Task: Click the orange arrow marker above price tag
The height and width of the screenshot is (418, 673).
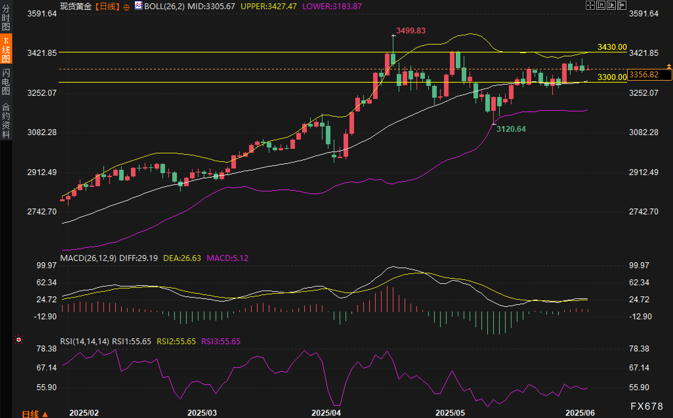Action: click(x=669, y=67)
